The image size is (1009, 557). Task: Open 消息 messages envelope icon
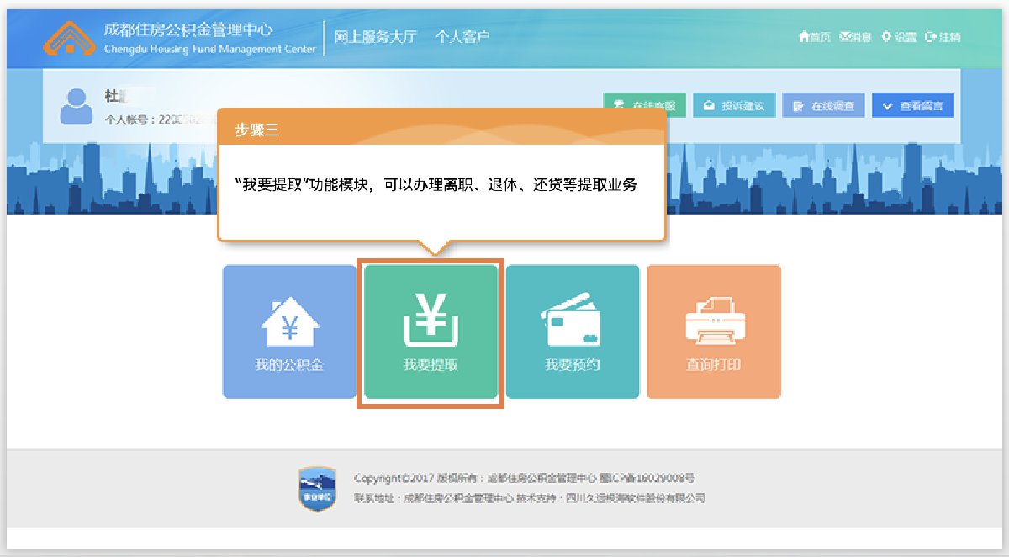855,37
